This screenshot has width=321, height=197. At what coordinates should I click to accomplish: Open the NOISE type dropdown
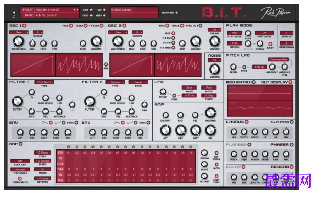tap(214, 60)
